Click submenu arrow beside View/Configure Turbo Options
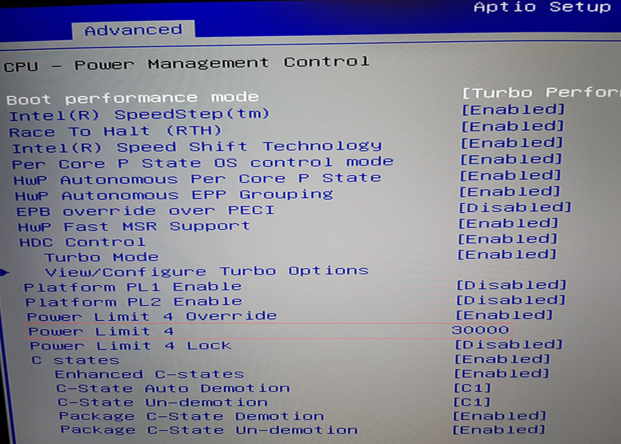This screenshot has width=621, height=444. pyautogui.click(x=5, y=273)
